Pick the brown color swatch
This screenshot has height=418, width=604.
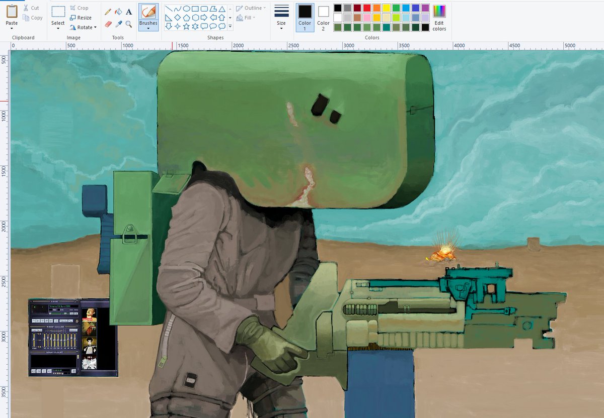pyautogui.click(x=357, y=18)
